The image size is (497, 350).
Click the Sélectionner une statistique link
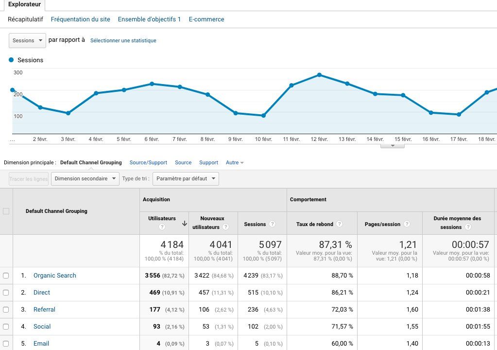tap(122, 40)
